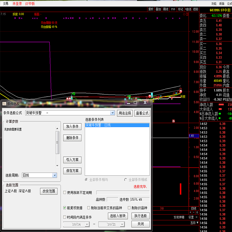The height and width of the screenshot is (232, 232).
Task: Click the 复权 toolbar button
Action: pos(151,9)
